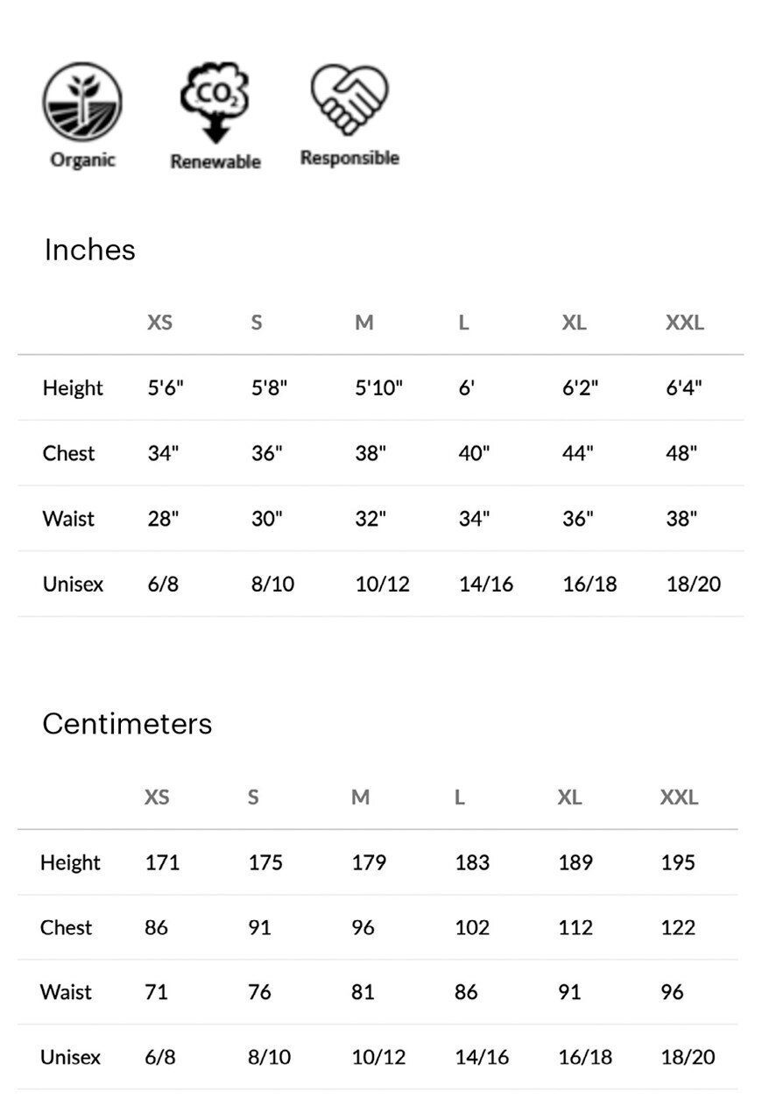Viewport: 762px width, 1106px height.
Task: Click the Responsible label text
Action: tap(349, 159)
